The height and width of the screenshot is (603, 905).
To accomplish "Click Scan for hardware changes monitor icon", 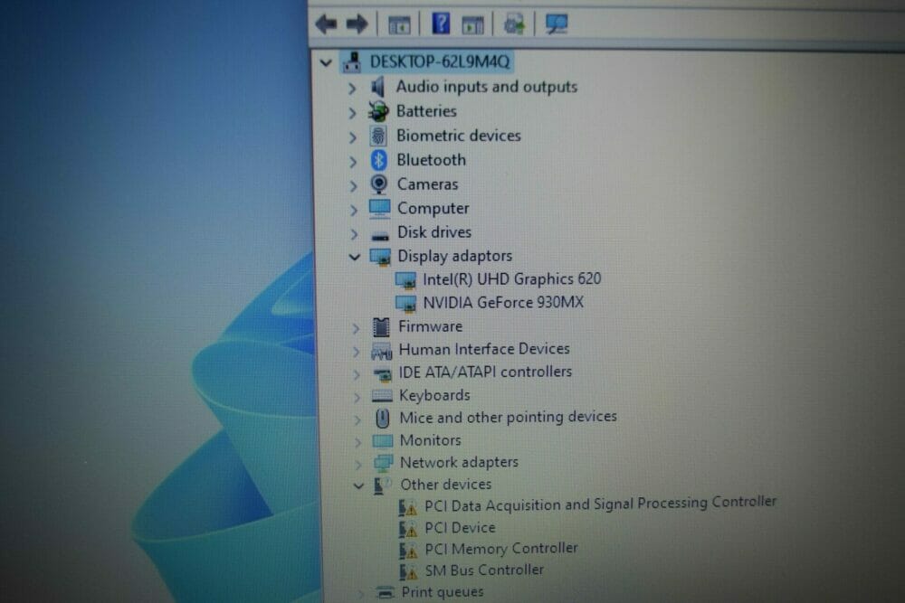I will (x=557, y=24).
